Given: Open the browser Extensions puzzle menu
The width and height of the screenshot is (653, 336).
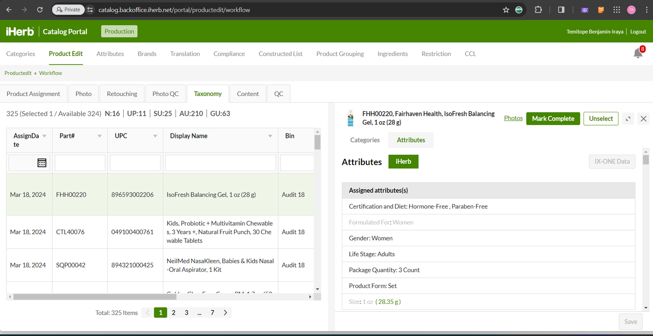Looking at the screenshot, I should pos(538,10).
